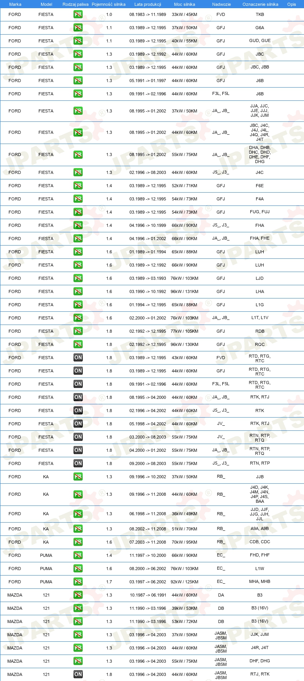
Task: Click the petrol icon in the FUG, FUJ row
Action: pos(78,212)
